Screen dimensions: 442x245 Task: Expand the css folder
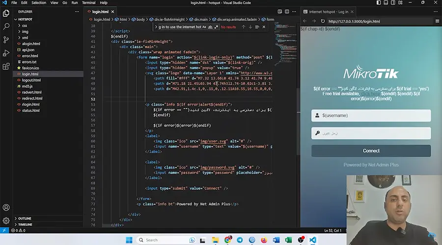48,25
